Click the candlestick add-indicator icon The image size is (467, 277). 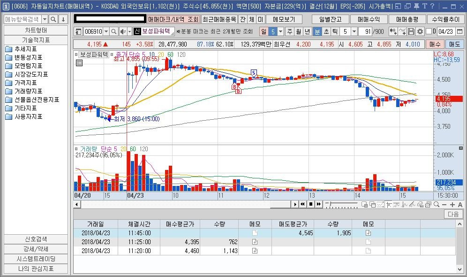pos(393,31)
